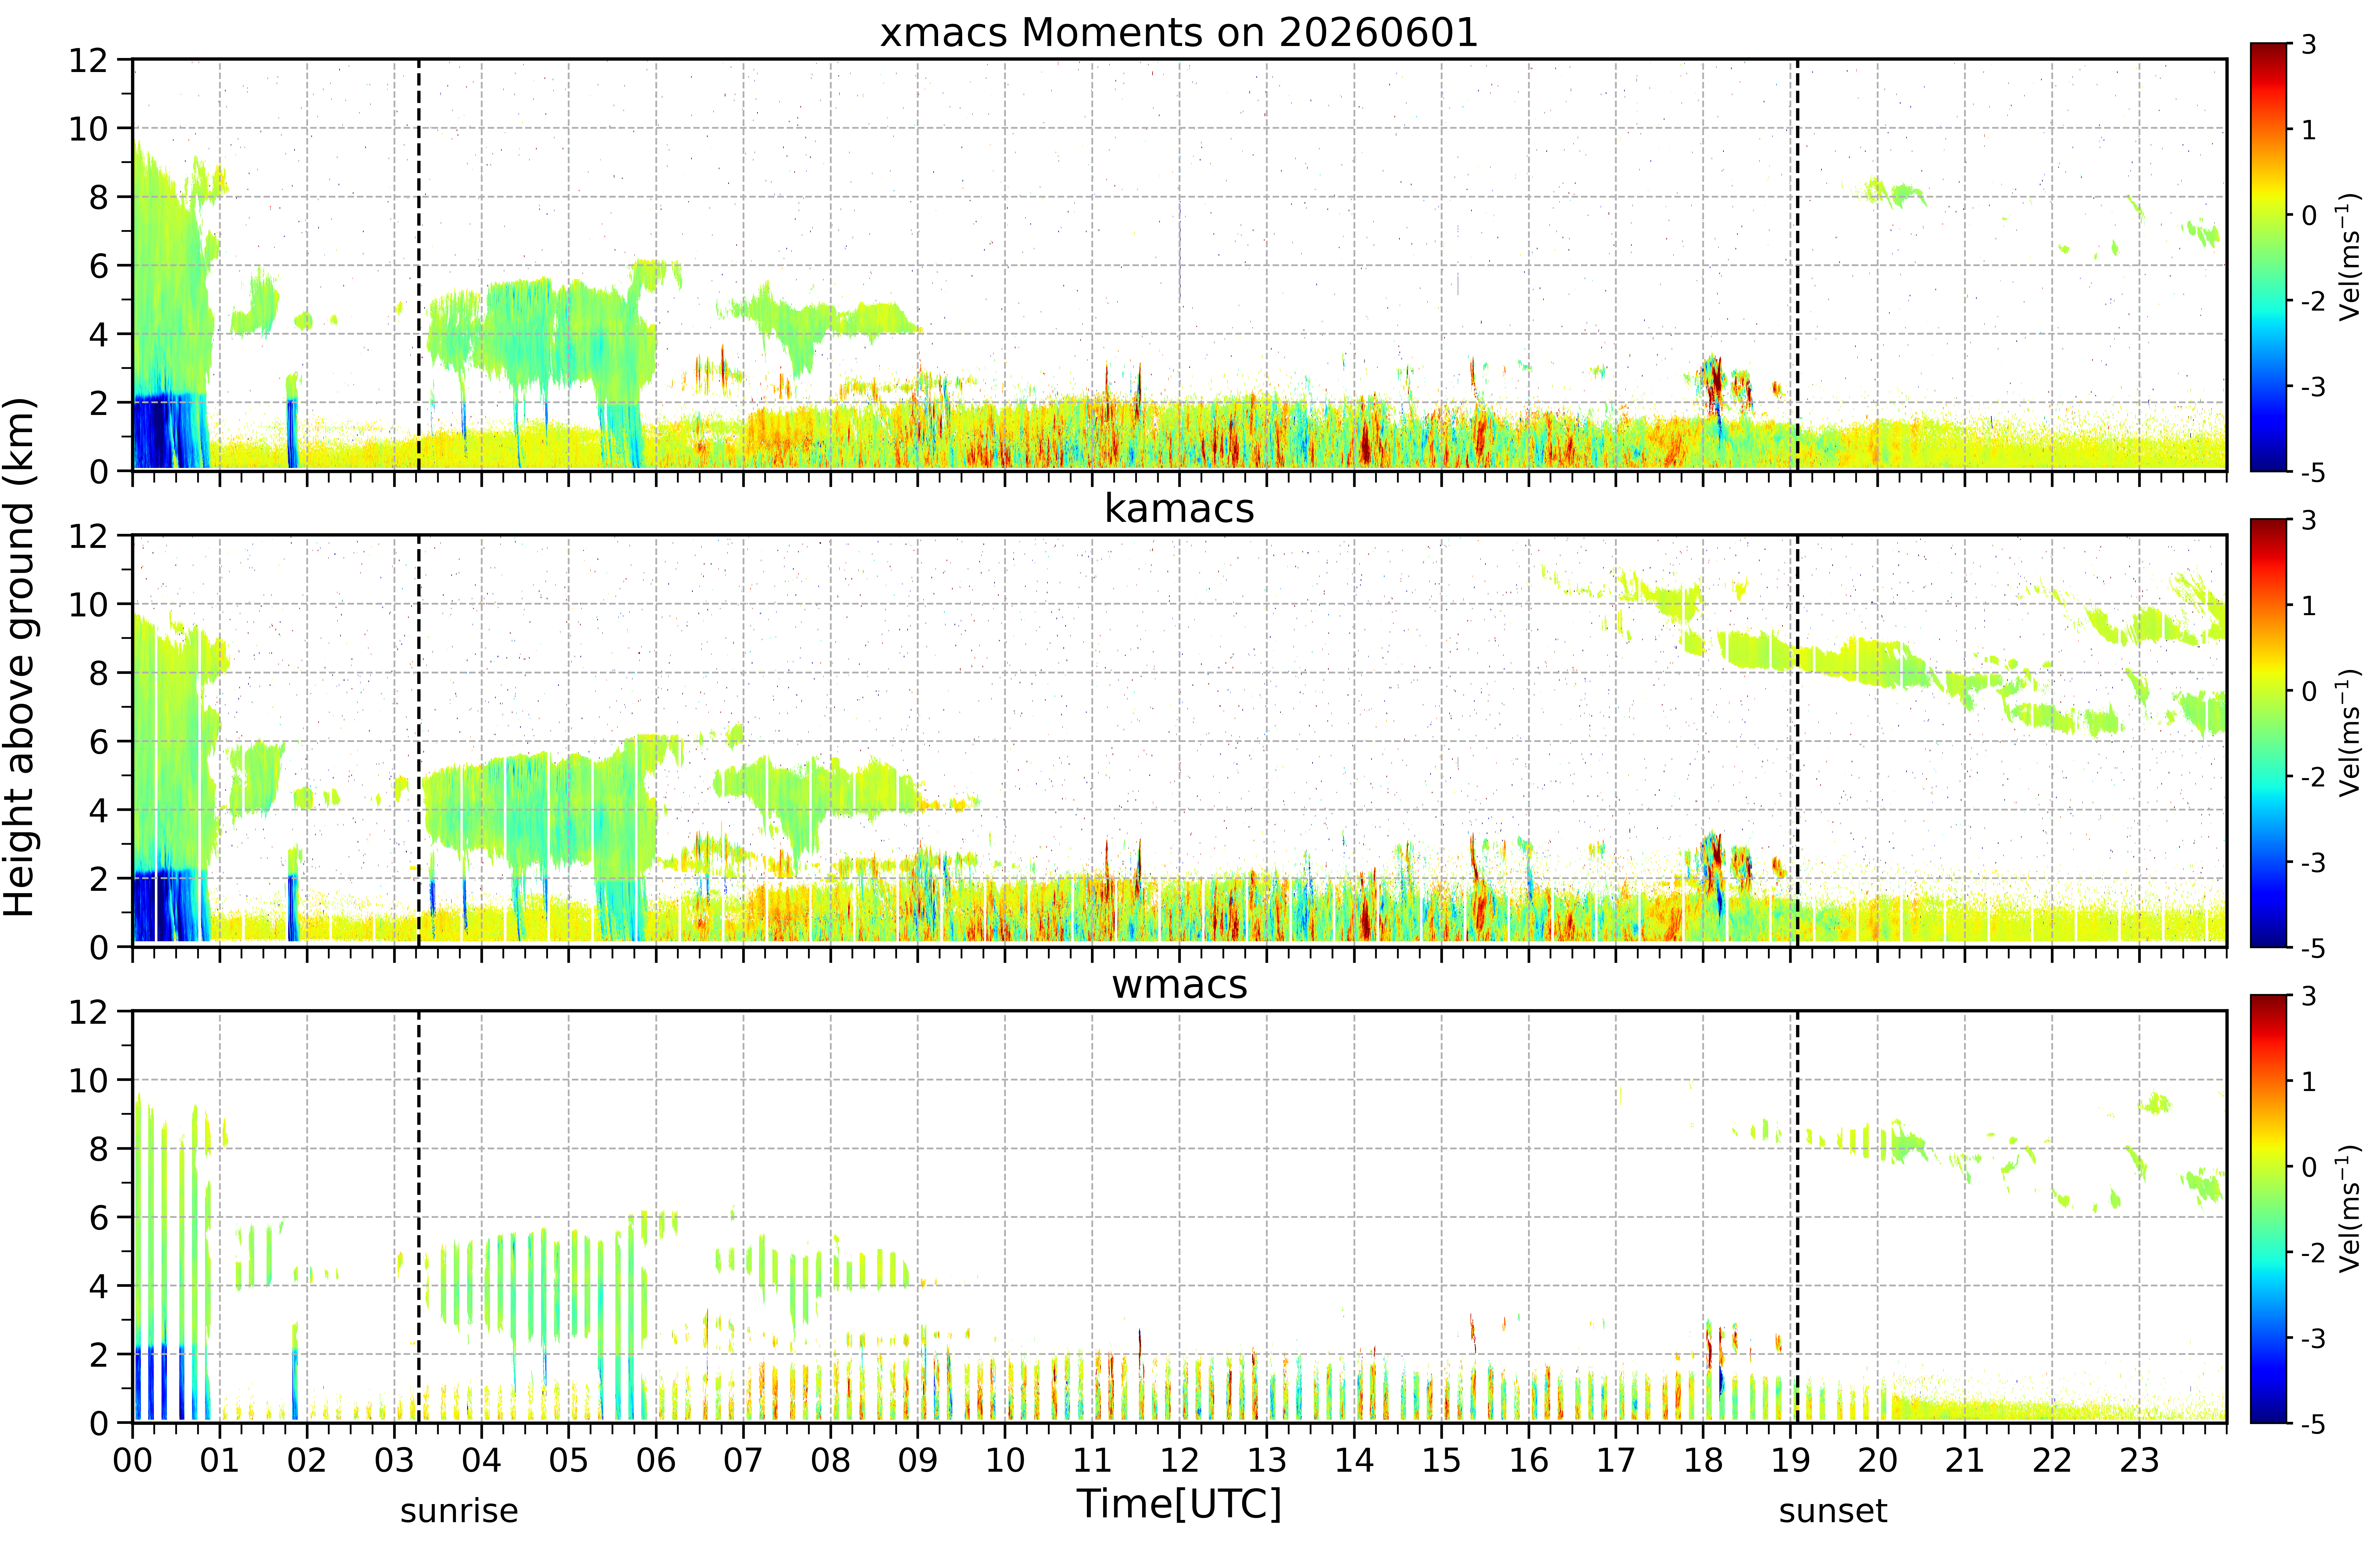
Task: Select the "wmacs" panel title
Action: tap(1179, 985)
